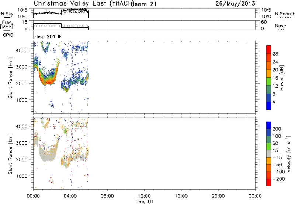Click the "-100" label on the Velocity color bar

pos(279,172)
